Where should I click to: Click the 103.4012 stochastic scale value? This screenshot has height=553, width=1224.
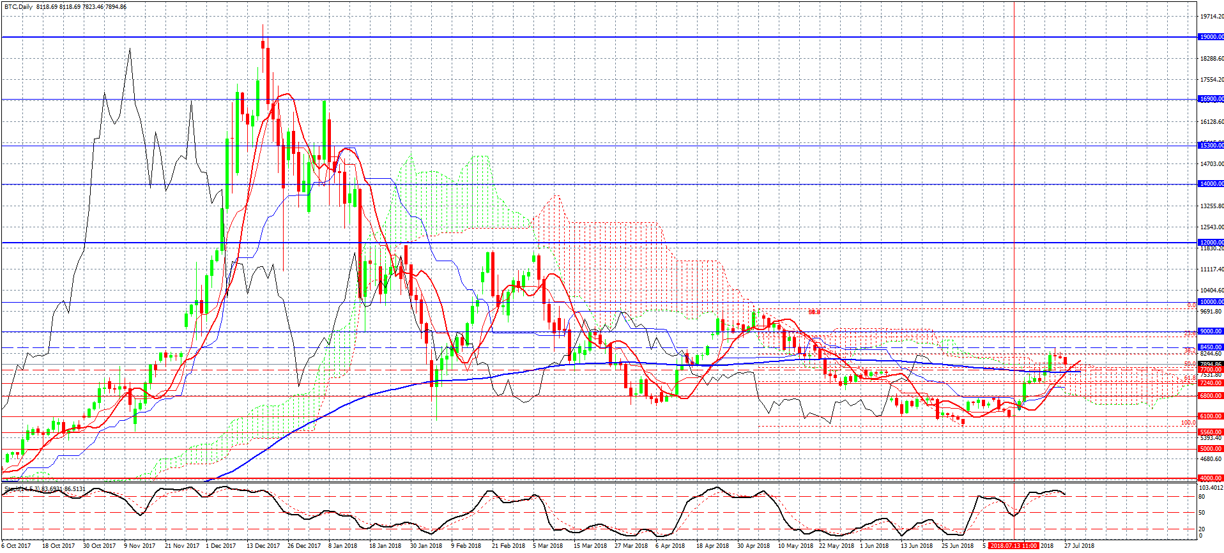point(1212,489)
